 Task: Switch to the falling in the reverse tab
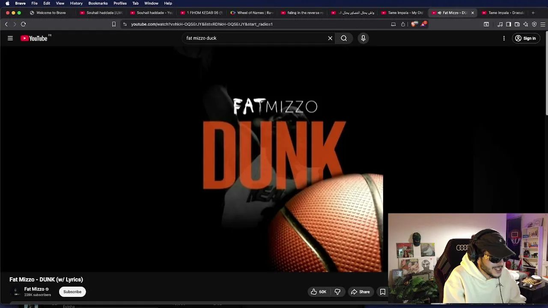(302, 13)
